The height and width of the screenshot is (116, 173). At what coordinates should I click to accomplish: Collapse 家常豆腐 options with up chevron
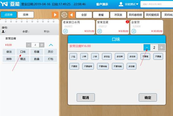pyautogui.click(x=51, y=45)
